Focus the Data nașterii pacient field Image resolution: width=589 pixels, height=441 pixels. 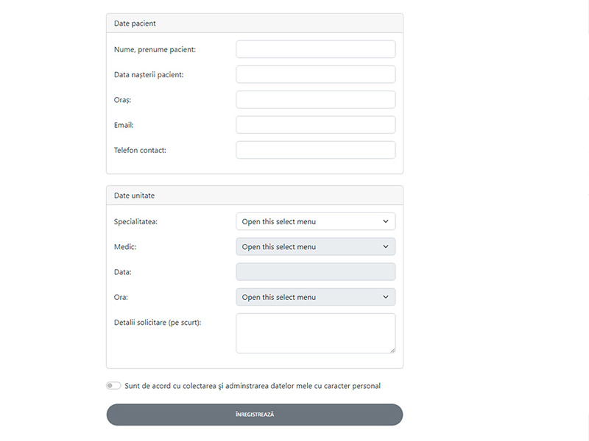point(316,74)
